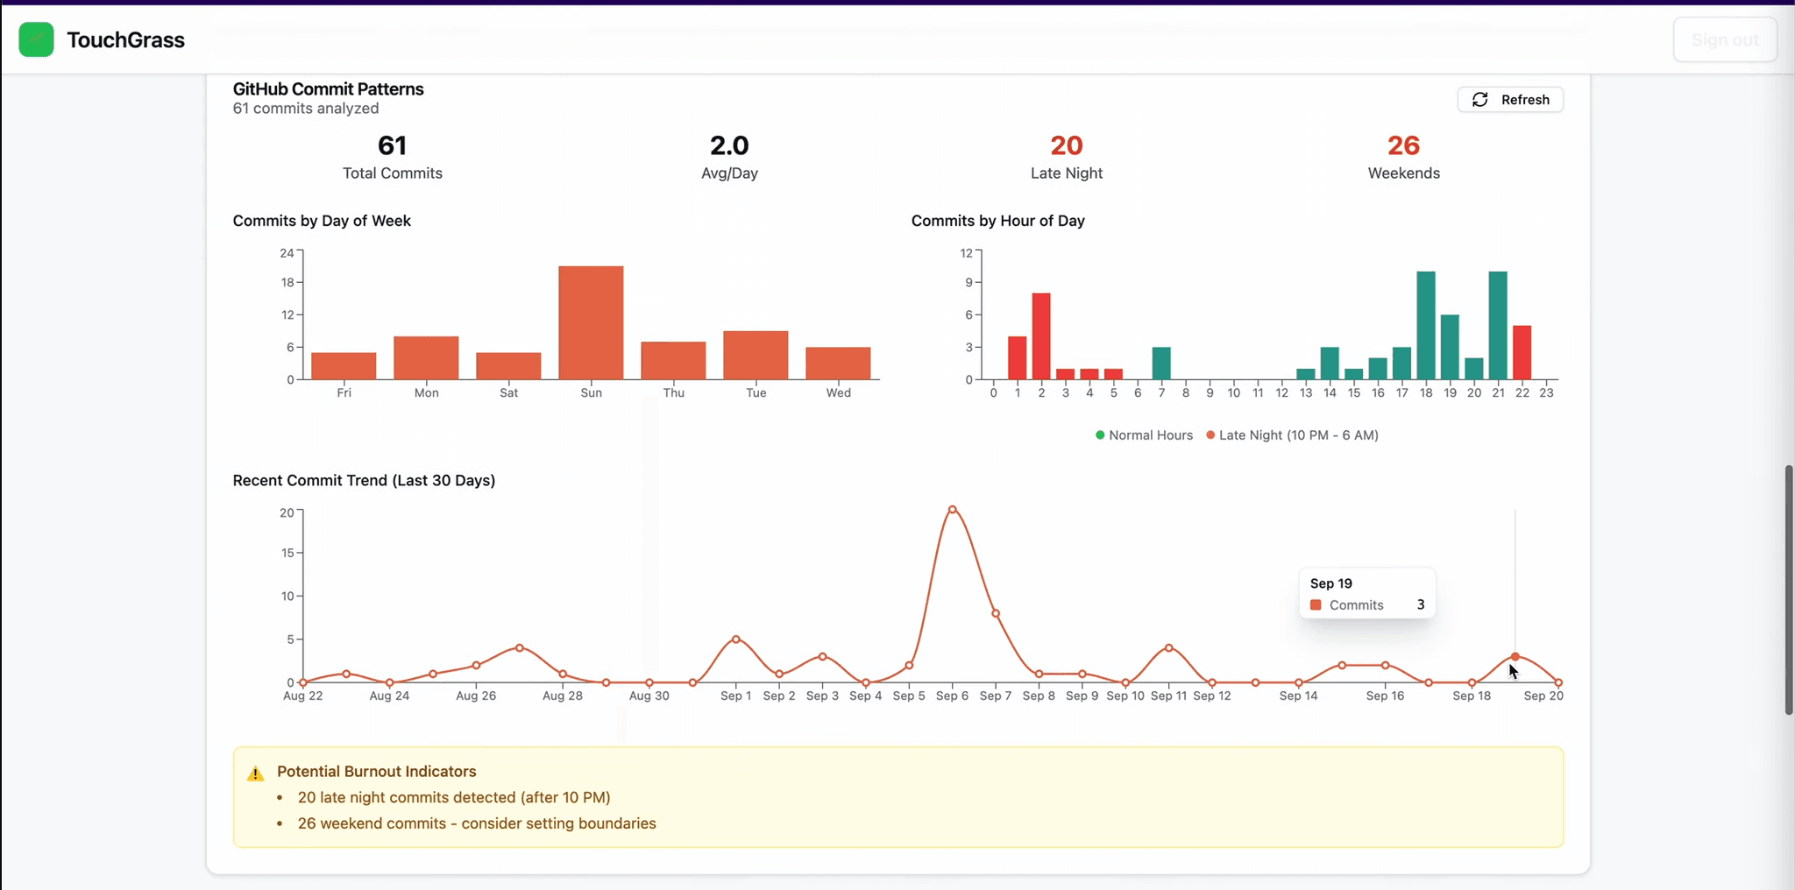Click the Refresh circular arrows icon
1795x890 pixels.
pos(1479,100)
